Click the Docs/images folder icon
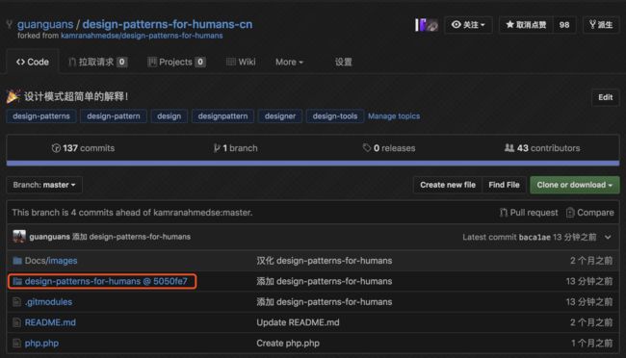The width and height of the screenshot is (626, 358). (17, 261)
